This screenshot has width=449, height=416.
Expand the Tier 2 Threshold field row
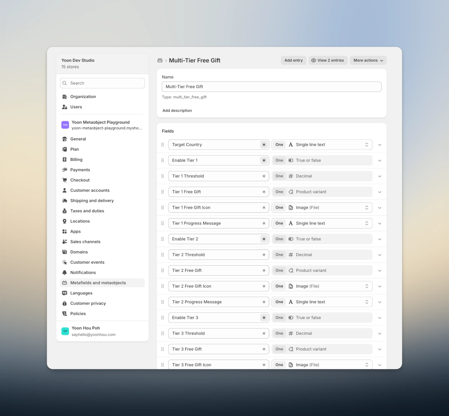click(380, 255)
